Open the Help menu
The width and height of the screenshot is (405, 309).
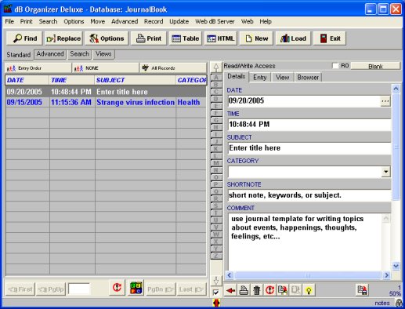click(266, 21)
